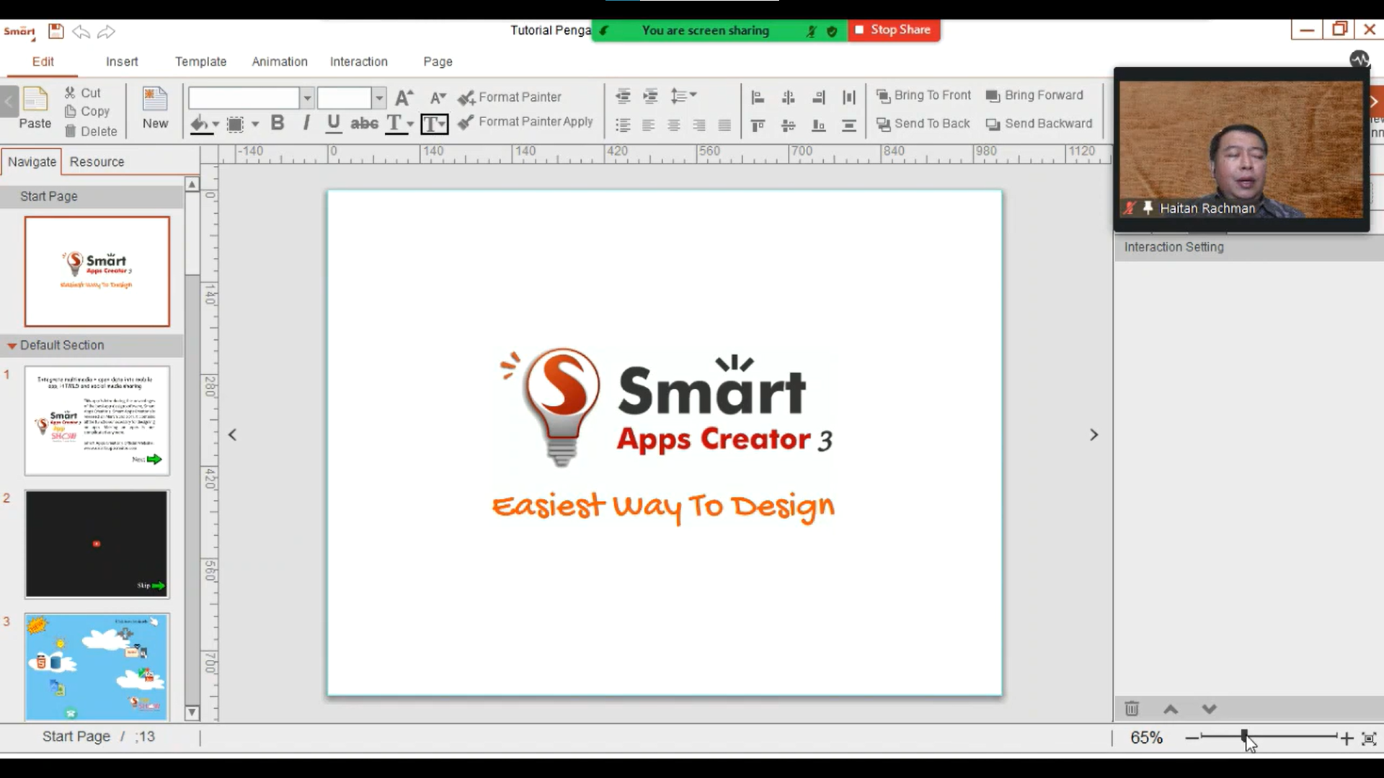The width and height of the screenshot is (1384, 778).
Task: Save the project via floppy icon
Action: (x=56, y=31)
